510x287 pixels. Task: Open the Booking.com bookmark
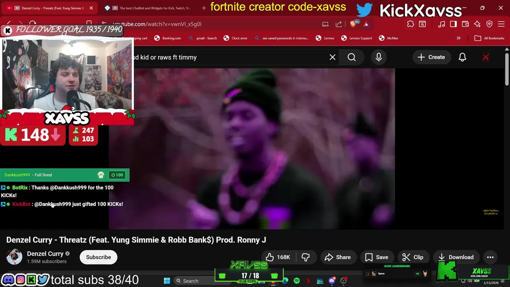pyautogui.click(x=167, y=38)
